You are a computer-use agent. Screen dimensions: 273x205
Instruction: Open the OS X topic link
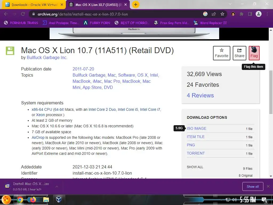pyautogui.click(x=142, y=75)
